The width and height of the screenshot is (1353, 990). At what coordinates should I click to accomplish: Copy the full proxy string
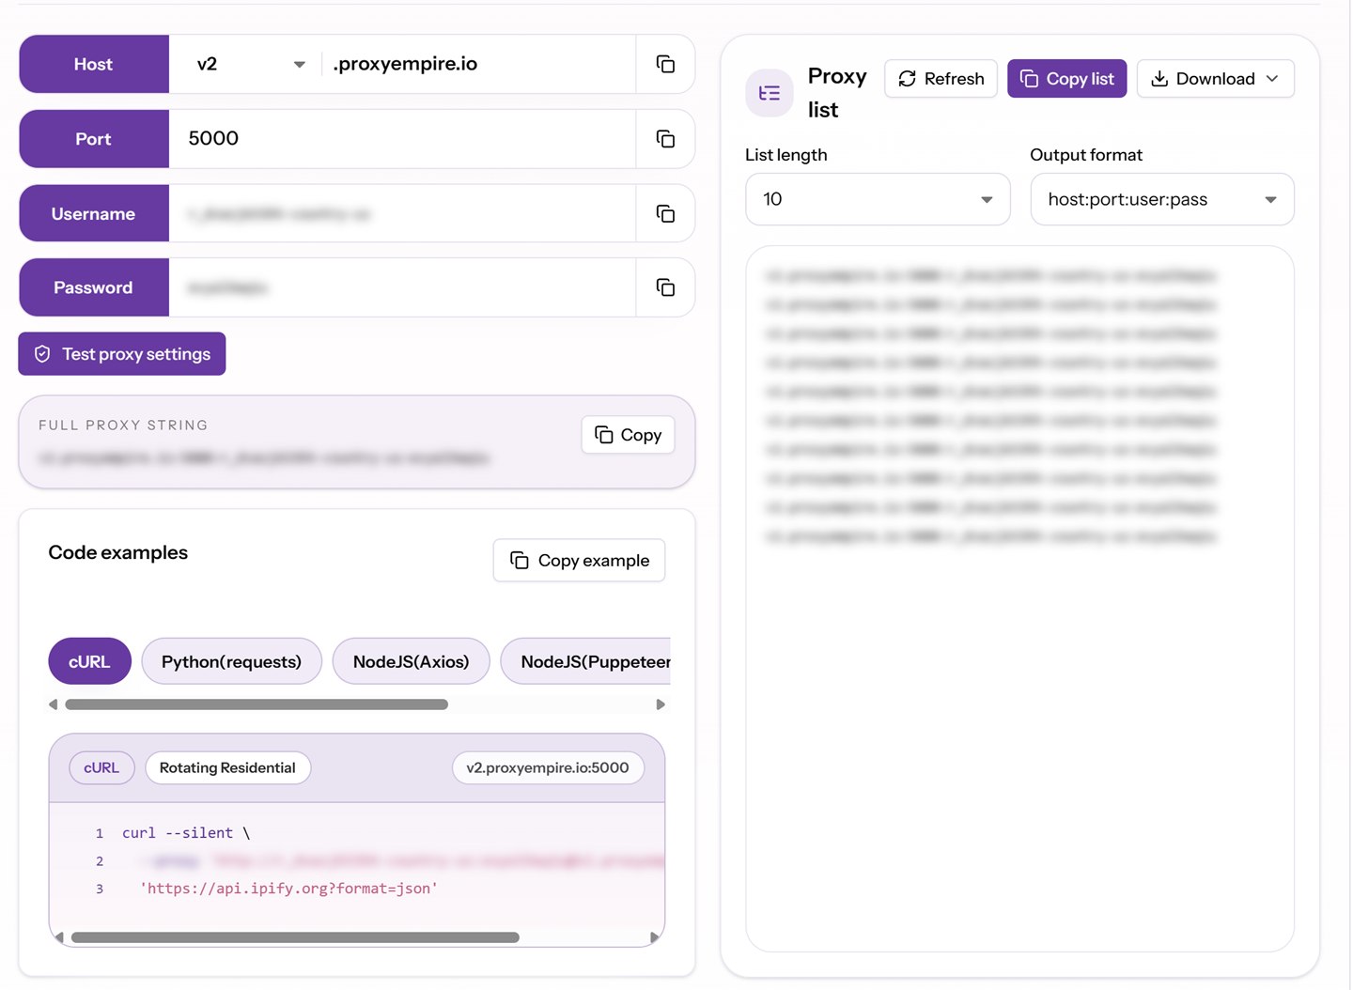coord(628,435)
